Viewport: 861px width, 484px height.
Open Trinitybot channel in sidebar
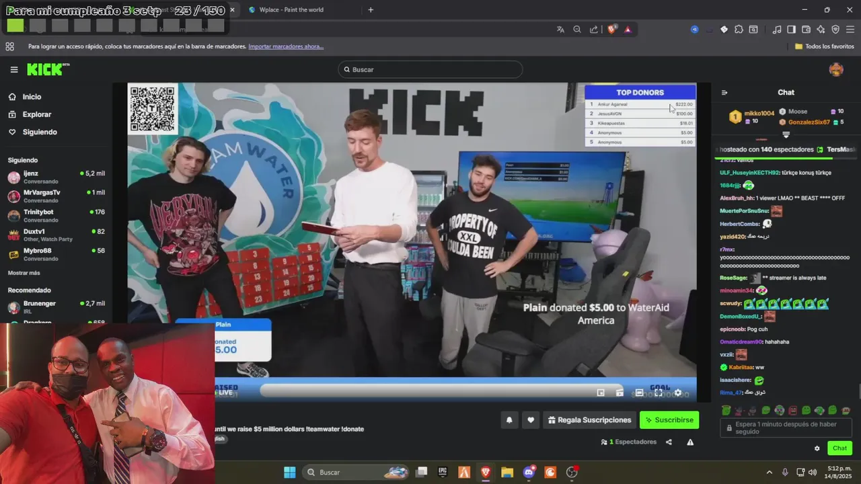coord(57,216)
